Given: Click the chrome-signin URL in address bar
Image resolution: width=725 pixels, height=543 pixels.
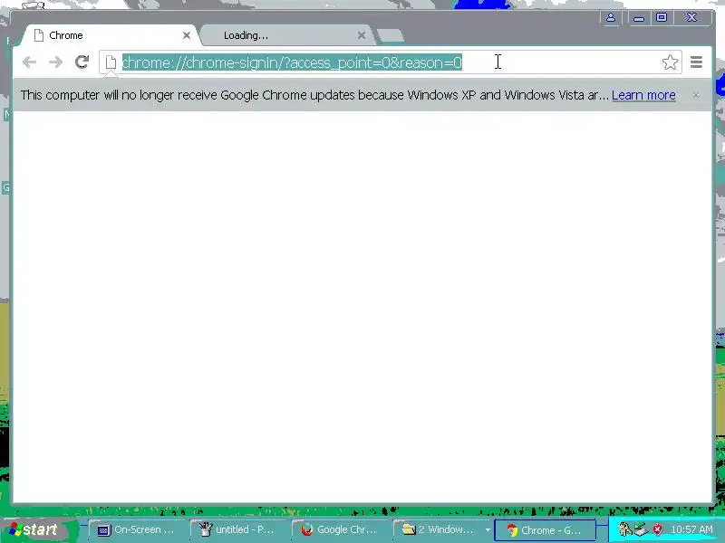Looking at the screenshot, I should point(292,62).
